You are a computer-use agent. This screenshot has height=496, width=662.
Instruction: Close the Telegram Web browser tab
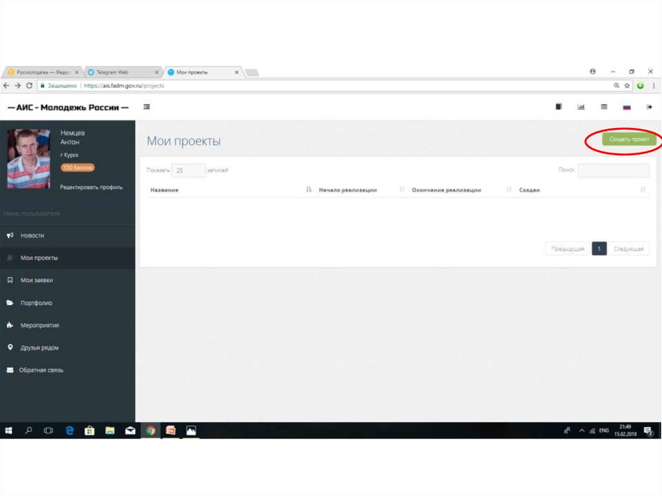(156, 72)
